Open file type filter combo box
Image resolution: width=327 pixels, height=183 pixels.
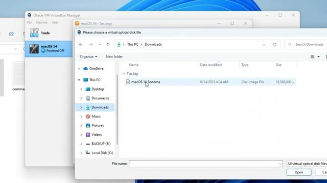tap(307, 164)
